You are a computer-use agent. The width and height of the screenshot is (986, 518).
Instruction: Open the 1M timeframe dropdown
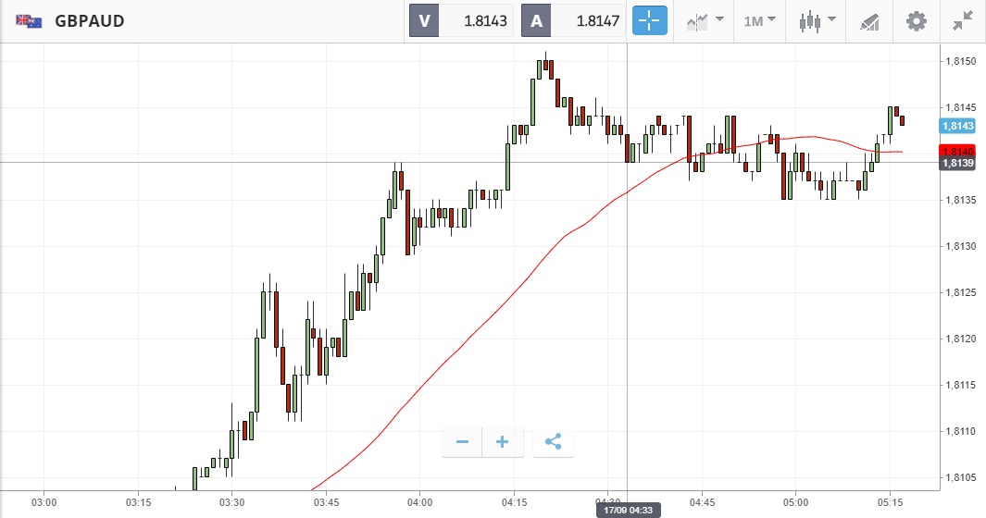coord(759,20)
